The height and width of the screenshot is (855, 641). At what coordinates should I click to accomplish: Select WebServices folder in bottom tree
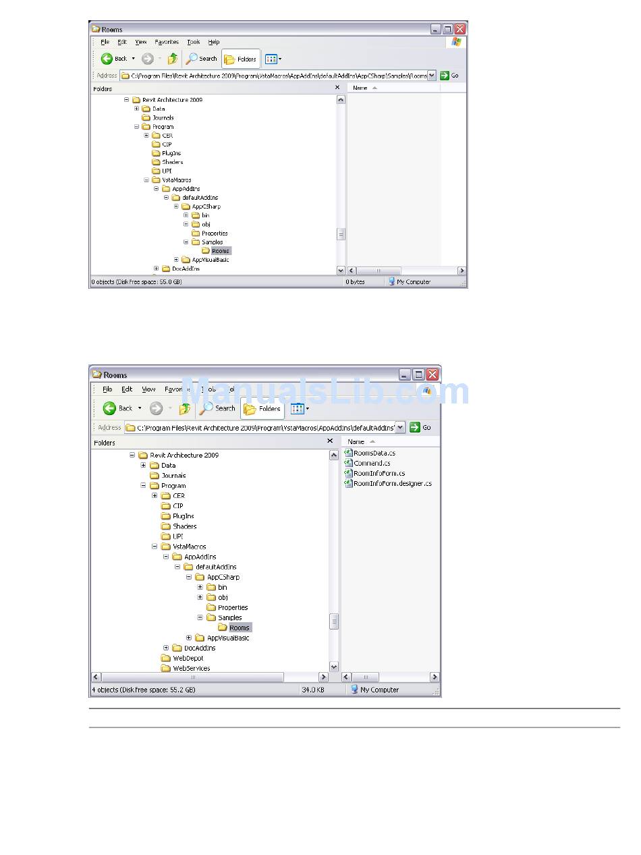pyautogui.click(x=186, y=668)
